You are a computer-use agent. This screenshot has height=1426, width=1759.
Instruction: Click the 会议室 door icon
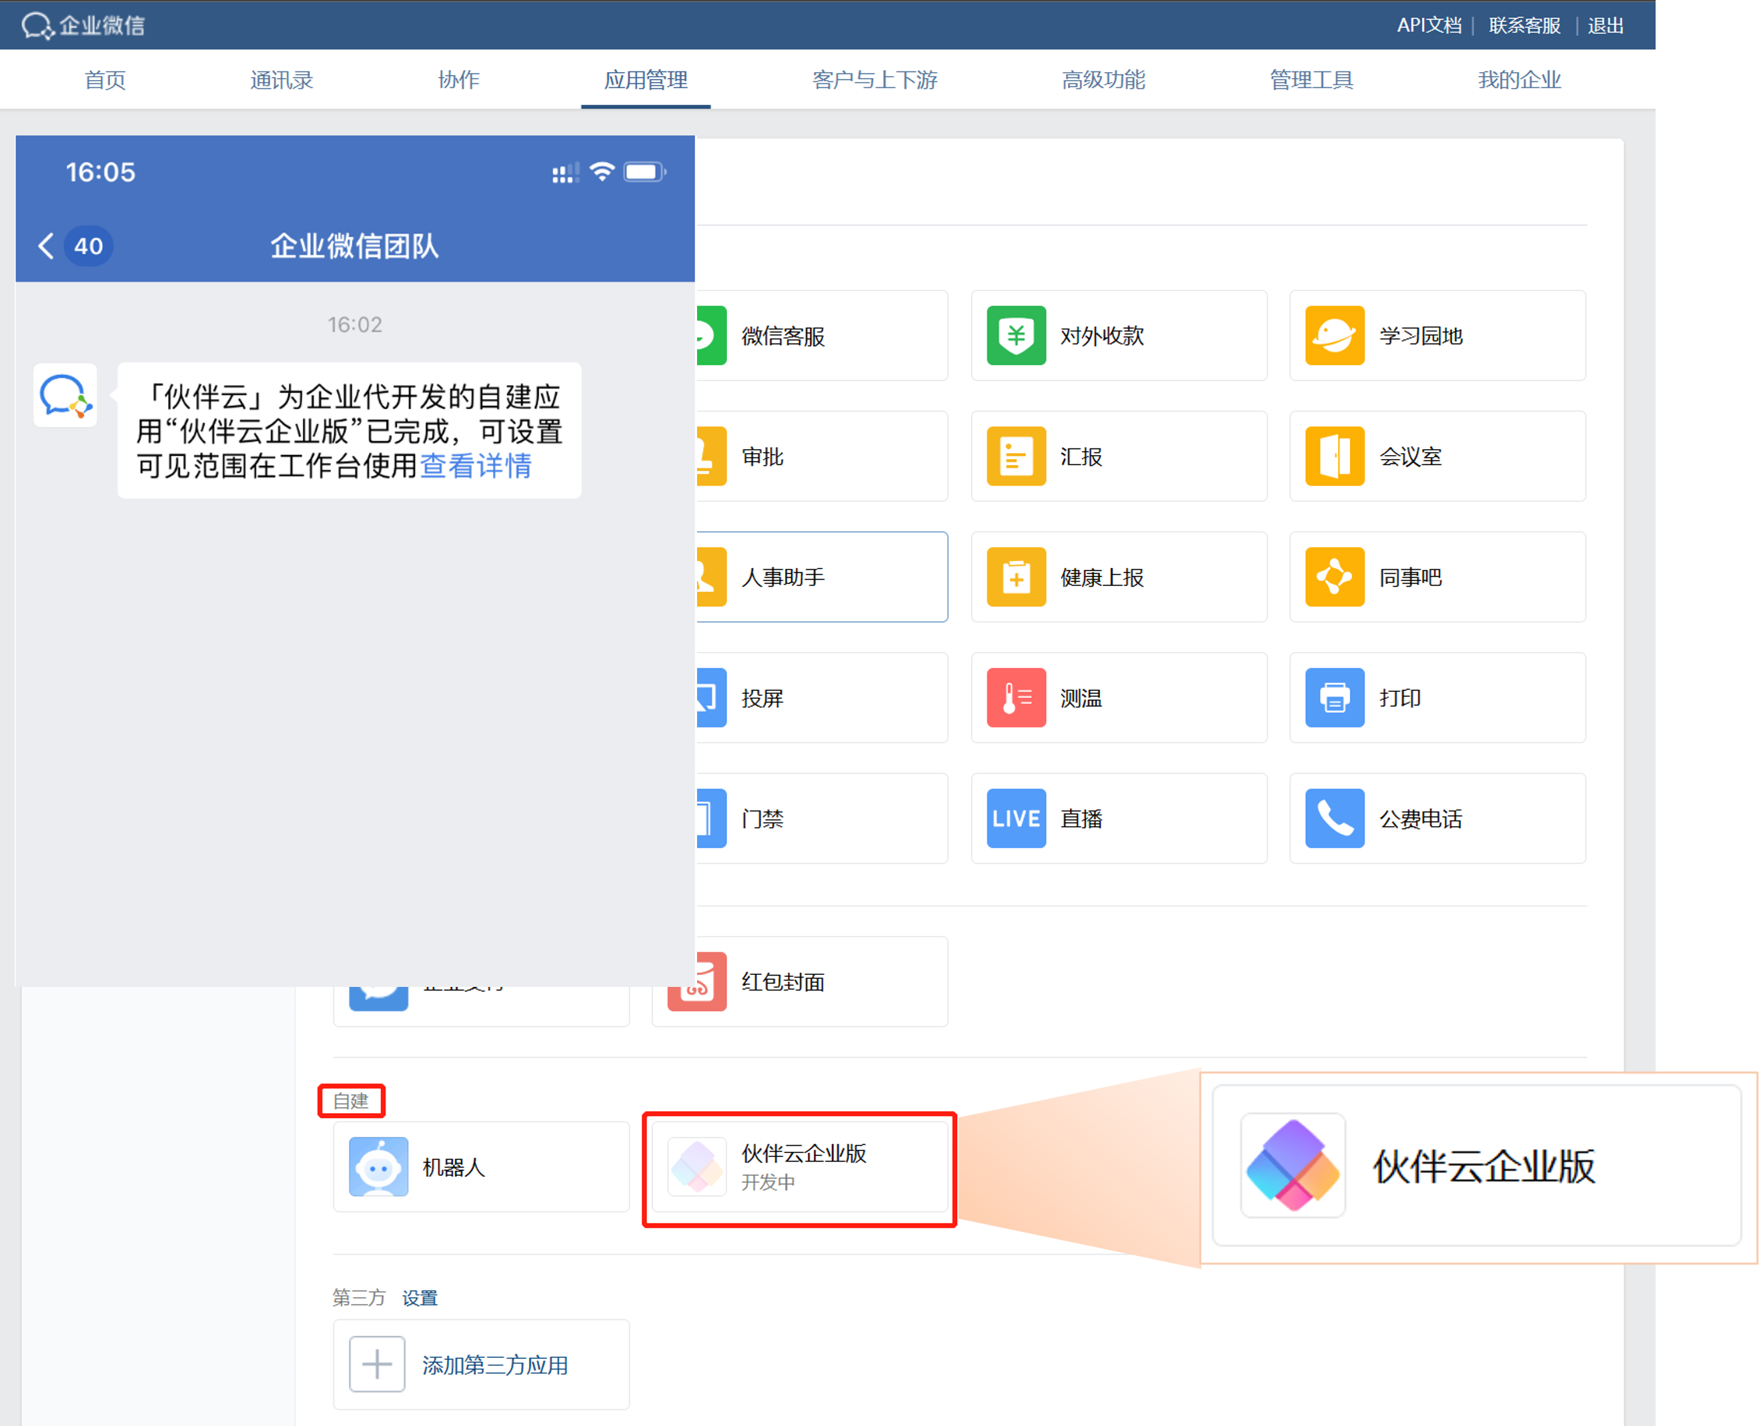click(x=1335, y=456)
